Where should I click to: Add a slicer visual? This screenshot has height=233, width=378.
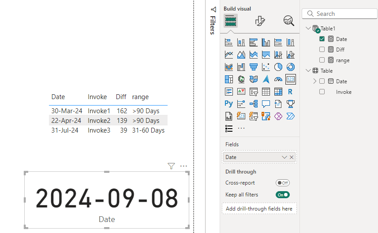coord(253,92)
